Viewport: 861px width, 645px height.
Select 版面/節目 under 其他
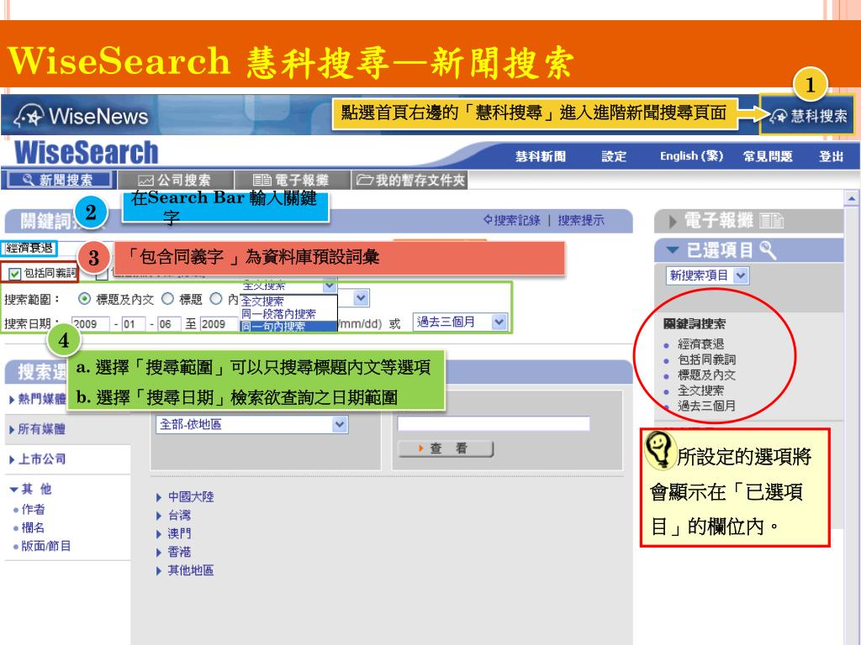(x=46, y=546)
